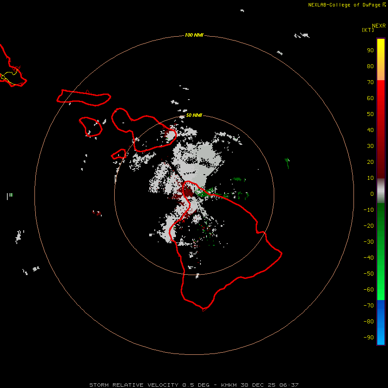Pick the blue bottom segment of color bar

(381, 322)
